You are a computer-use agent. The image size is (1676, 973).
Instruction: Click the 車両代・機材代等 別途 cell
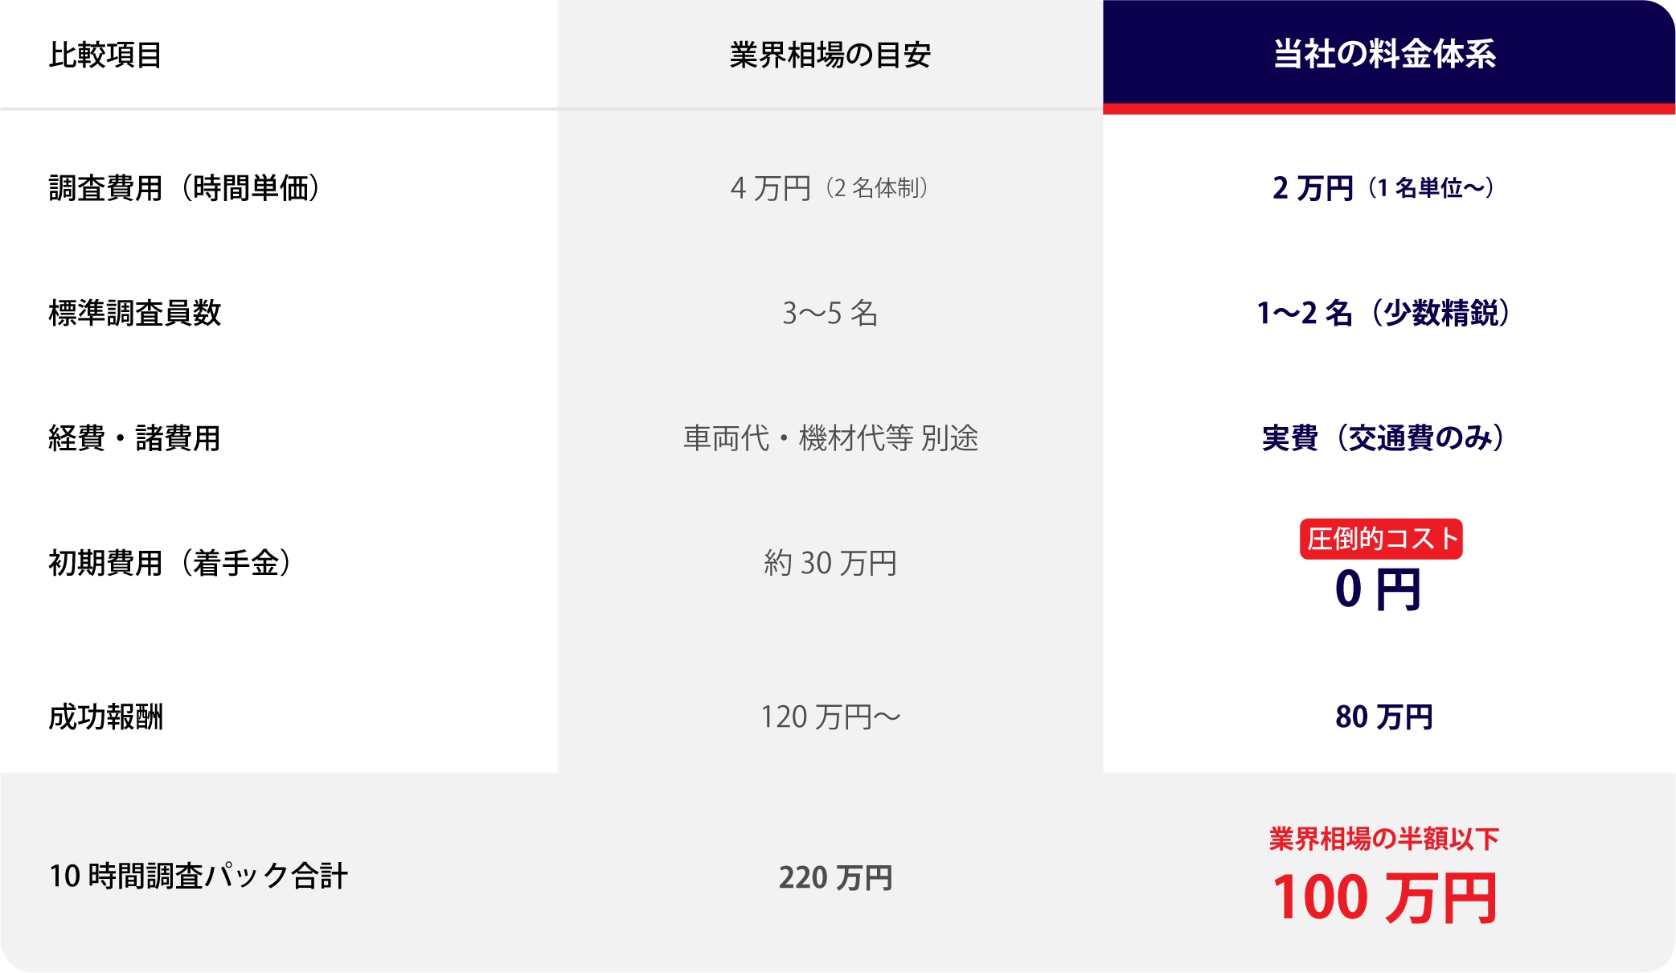pyautogui.click(x=830, y=438)
